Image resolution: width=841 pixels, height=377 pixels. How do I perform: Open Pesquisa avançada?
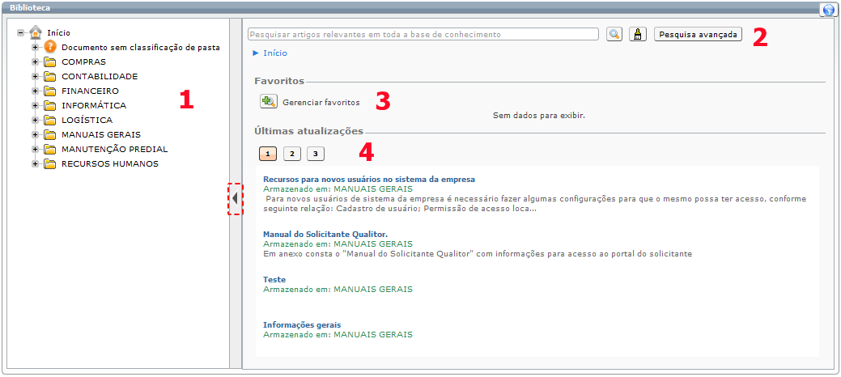[x=698, y=34]
